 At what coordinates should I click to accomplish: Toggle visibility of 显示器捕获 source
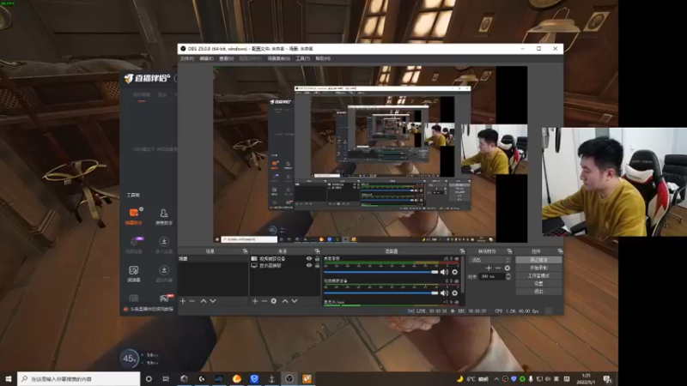309,265
